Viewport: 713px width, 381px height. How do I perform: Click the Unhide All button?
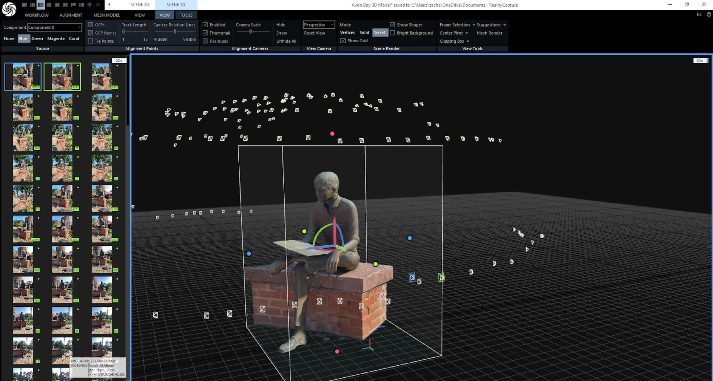click(x=286, y=41)
